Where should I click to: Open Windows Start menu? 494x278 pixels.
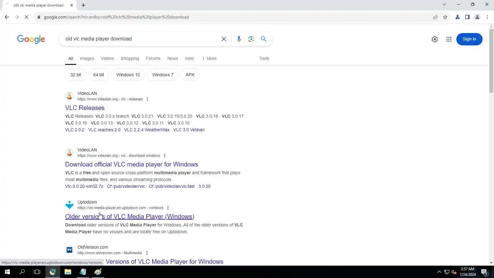click(7, 272)
